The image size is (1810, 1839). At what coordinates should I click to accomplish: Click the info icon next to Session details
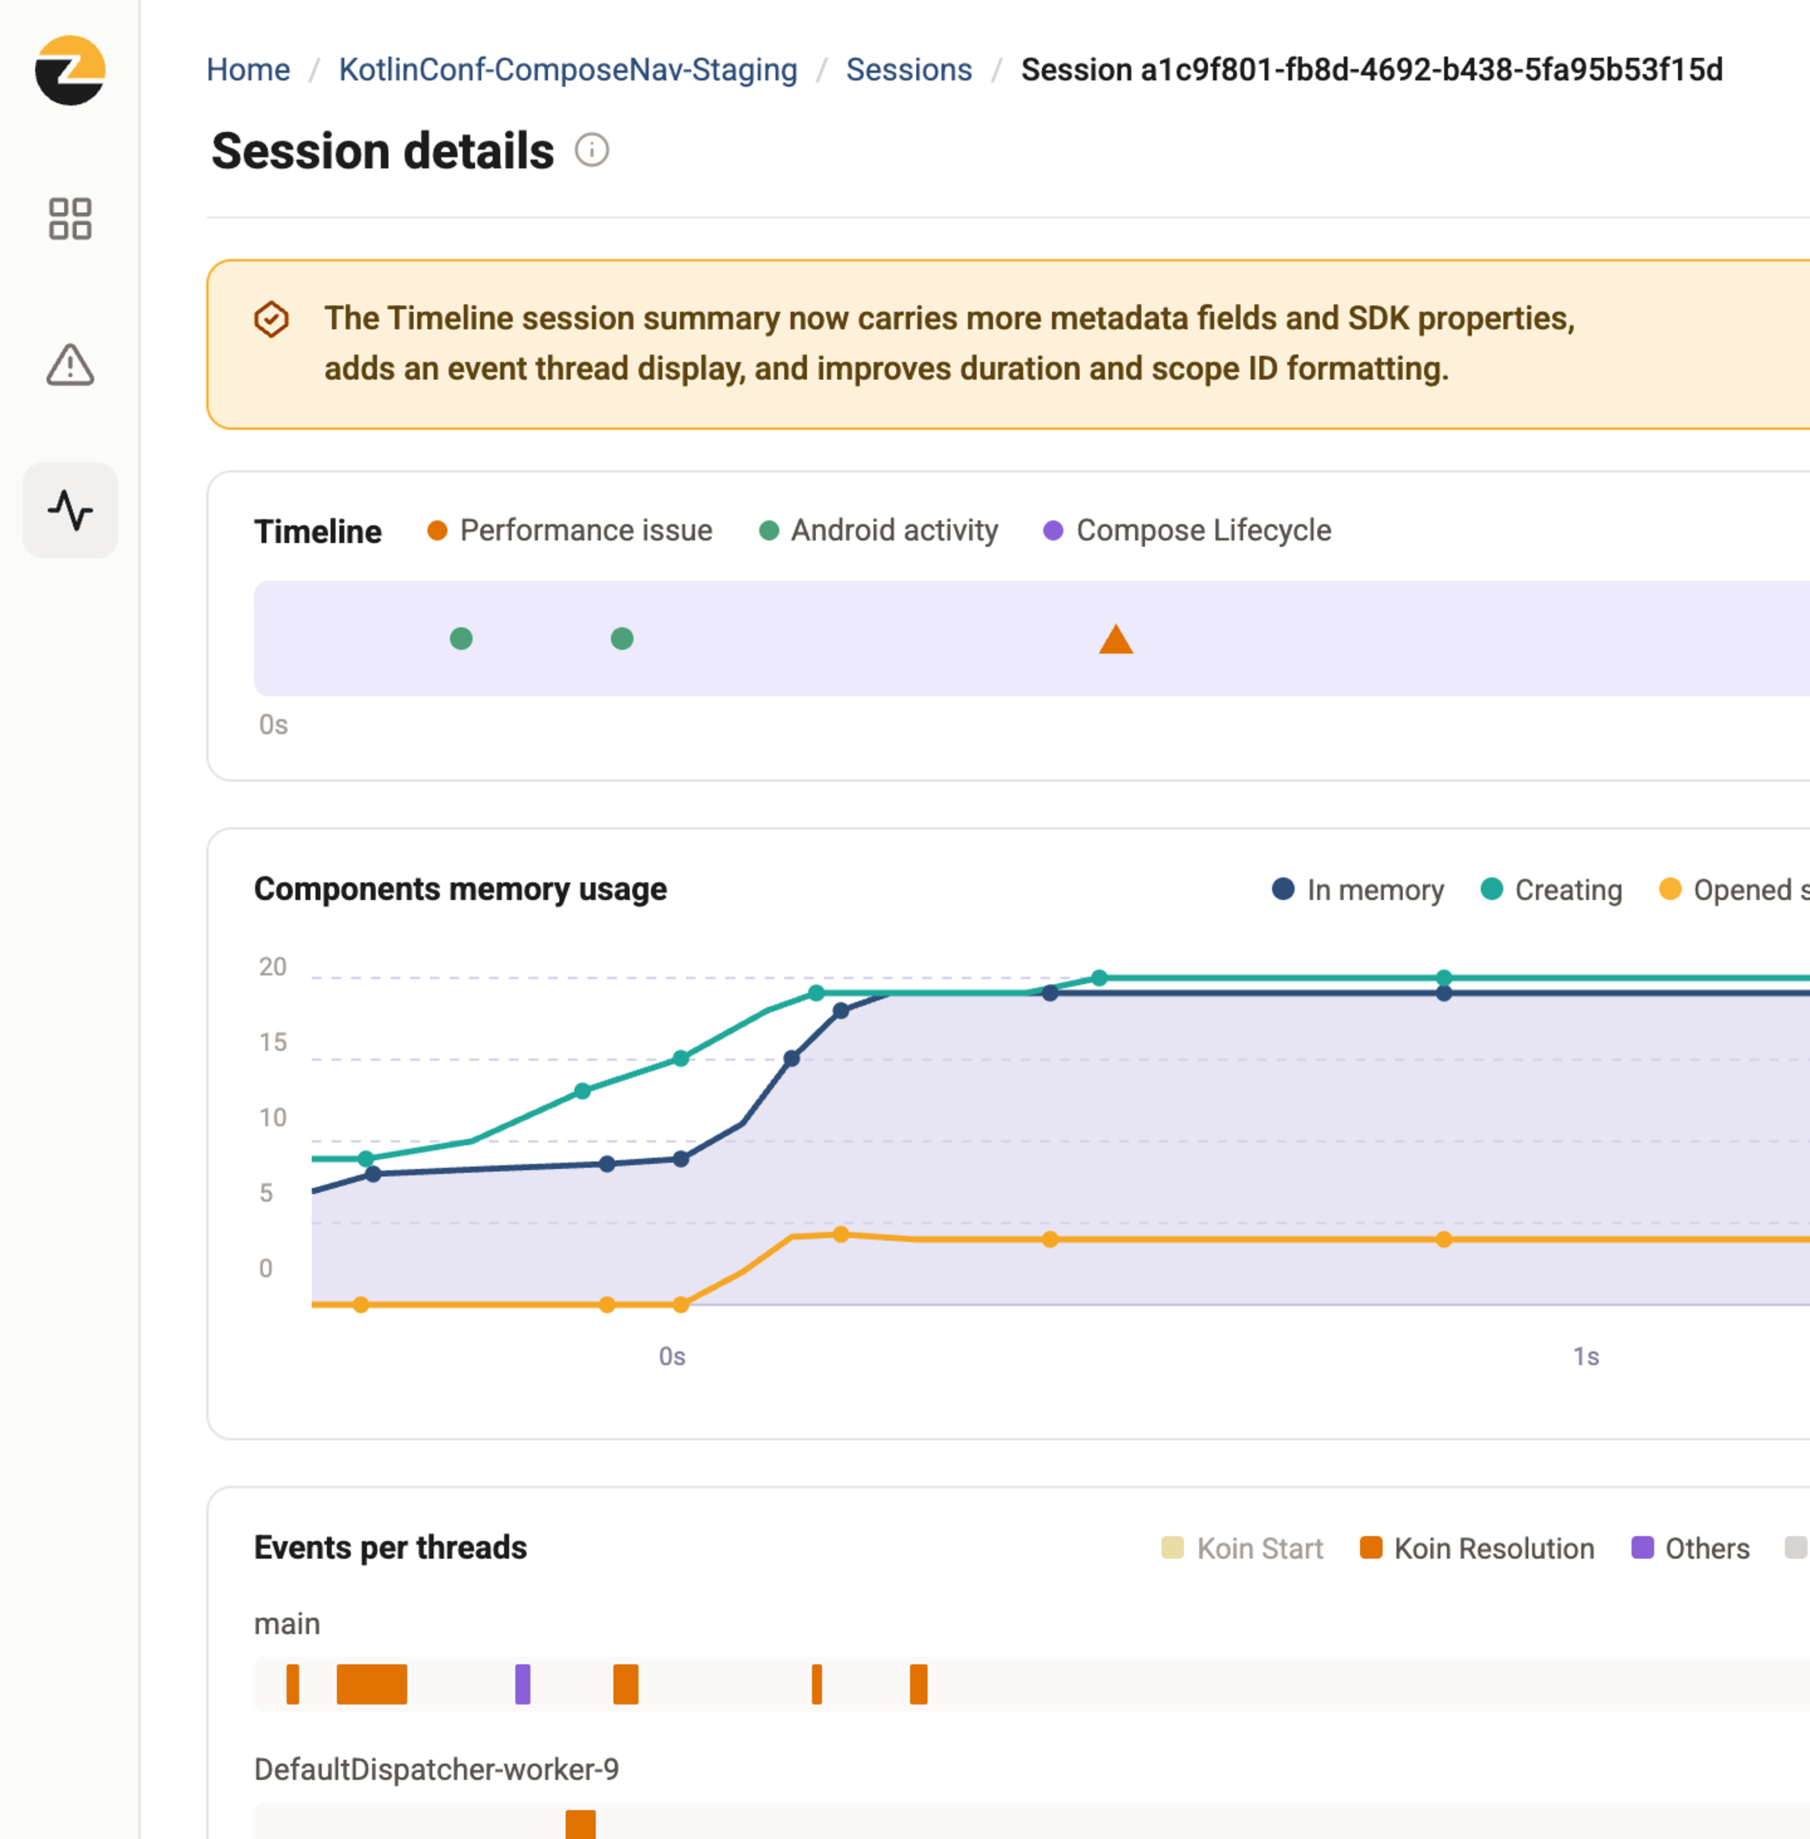click(591, 150)
